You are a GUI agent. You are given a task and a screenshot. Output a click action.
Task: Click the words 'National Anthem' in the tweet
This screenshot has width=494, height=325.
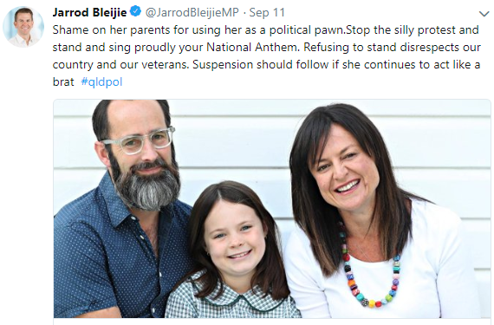pos(251,48)
